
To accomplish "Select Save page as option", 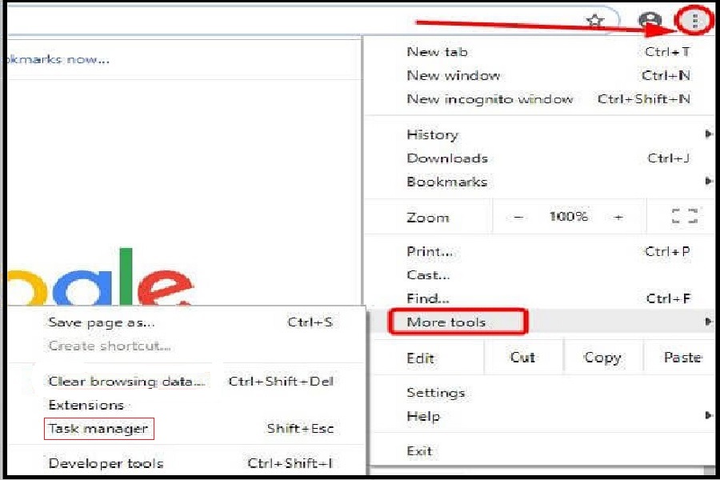I will tap(102, 322).
